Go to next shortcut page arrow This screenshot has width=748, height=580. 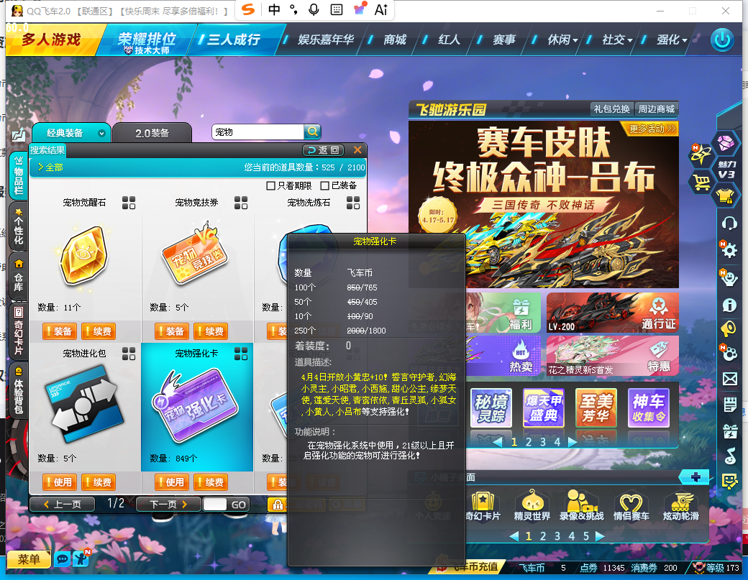(600, 536)
